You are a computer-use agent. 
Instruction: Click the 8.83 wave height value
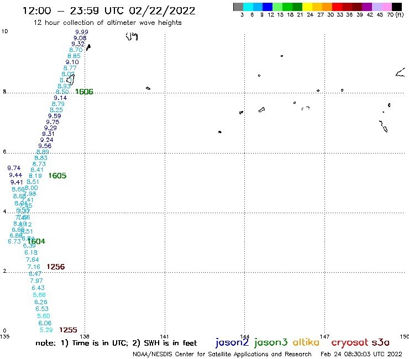[x=41, y=158]
